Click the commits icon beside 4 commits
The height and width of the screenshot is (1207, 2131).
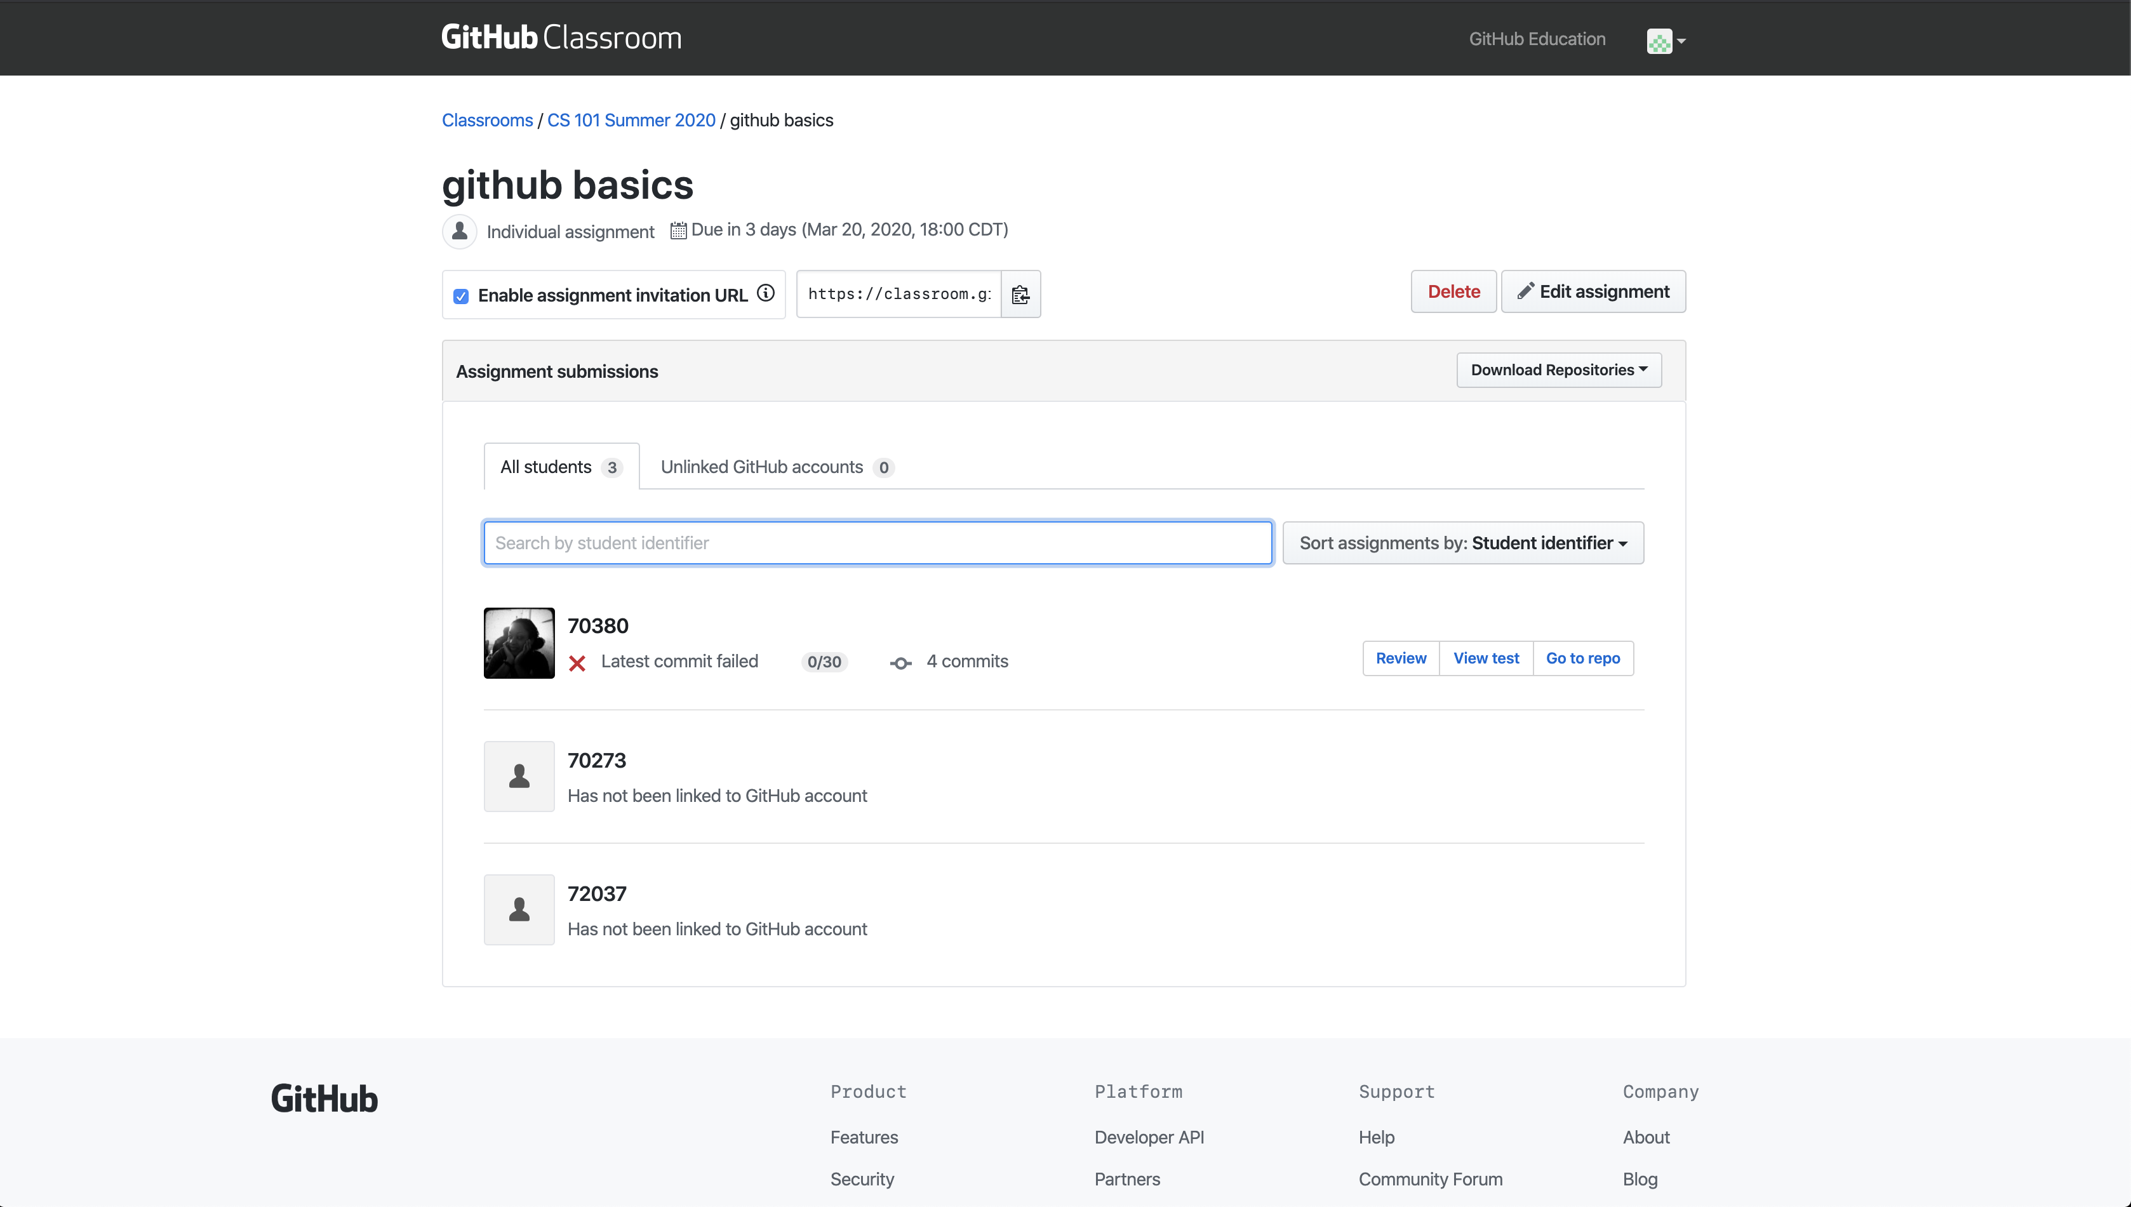click(901, 664)
